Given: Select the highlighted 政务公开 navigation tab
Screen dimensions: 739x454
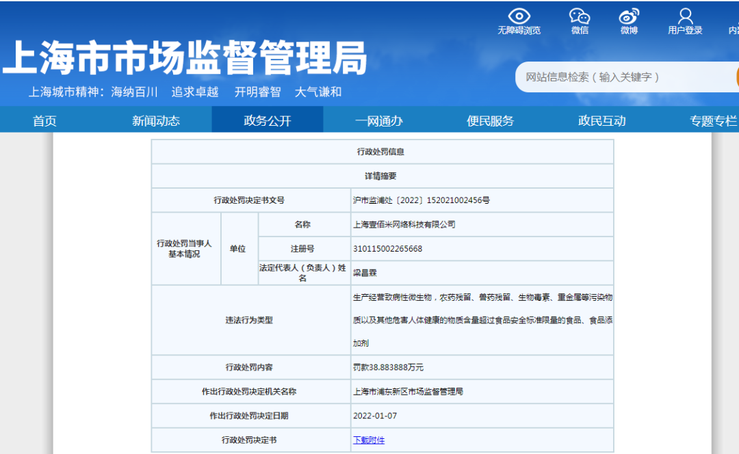Looking at the screenshot, I should [268, 120].
